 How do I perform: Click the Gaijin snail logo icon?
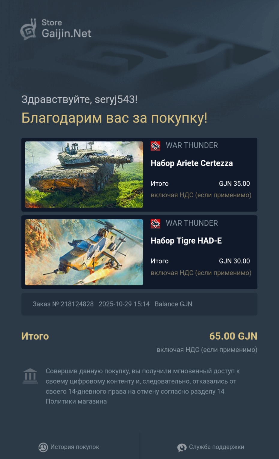pos(29,29)
